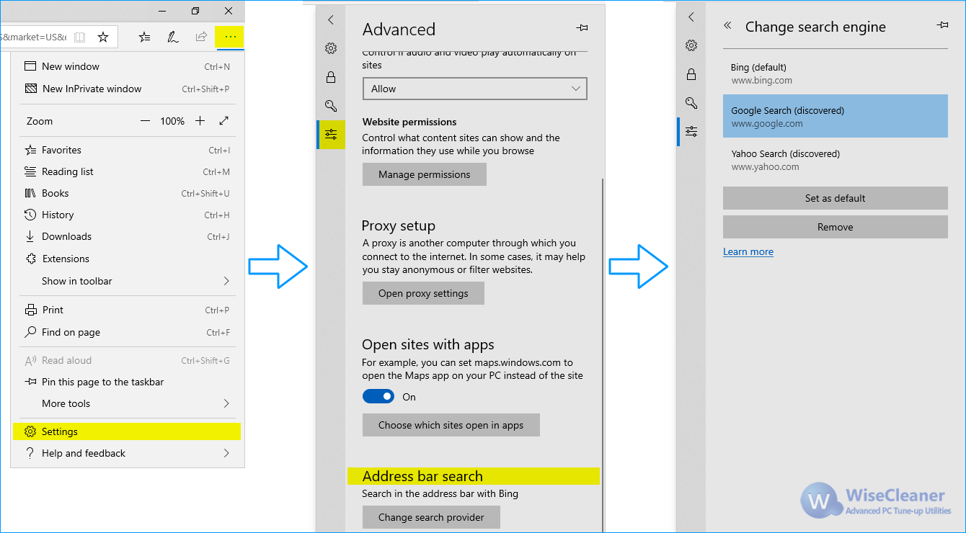Click the Privacy lock icon in search engine sidebar
Screen dimensions: 966x533
point(691,74)
